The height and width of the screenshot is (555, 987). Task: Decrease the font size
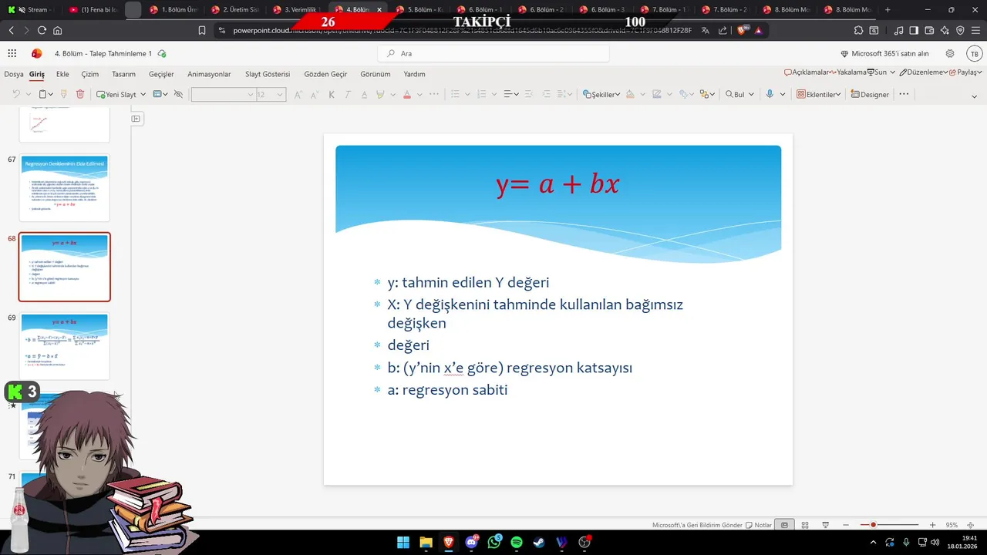[315, 94]
